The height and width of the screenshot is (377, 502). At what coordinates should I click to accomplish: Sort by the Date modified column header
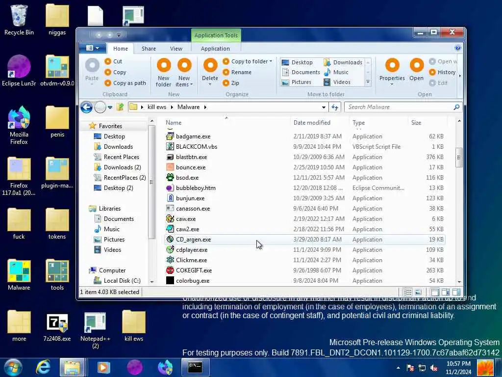tap(320, 122)
